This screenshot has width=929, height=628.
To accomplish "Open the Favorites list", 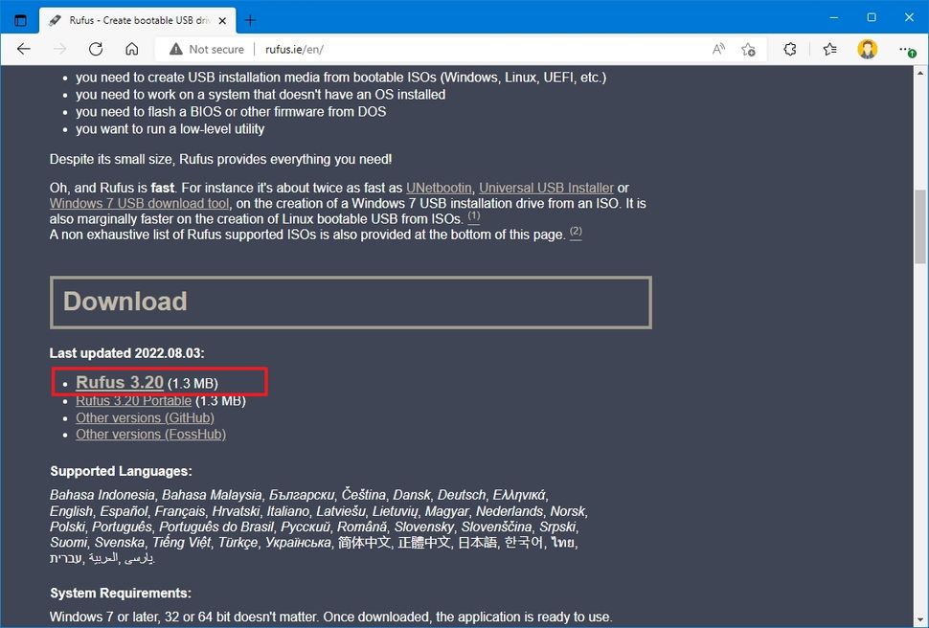I will click(x=828, y=49).
